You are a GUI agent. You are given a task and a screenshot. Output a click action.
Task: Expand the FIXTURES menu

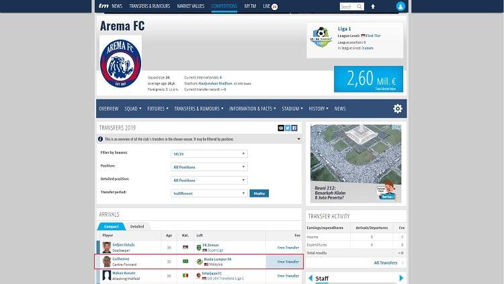coord(157,109)
